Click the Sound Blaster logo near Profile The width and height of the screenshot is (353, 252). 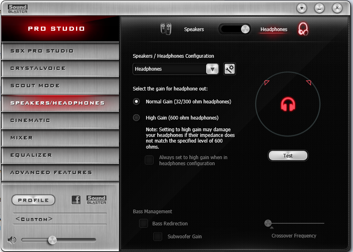[x=96, y=199]
